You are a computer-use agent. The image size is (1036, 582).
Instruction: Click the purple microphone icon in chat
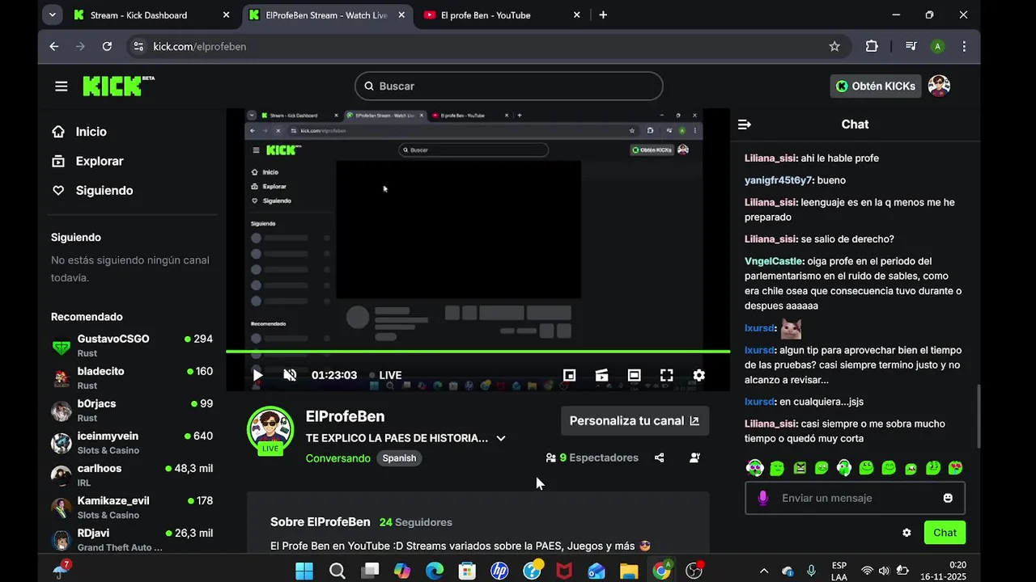click(762, 498)
